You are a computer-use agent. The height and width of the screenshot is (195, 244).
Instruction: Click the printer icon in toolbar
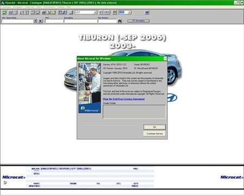click(44, 12)
